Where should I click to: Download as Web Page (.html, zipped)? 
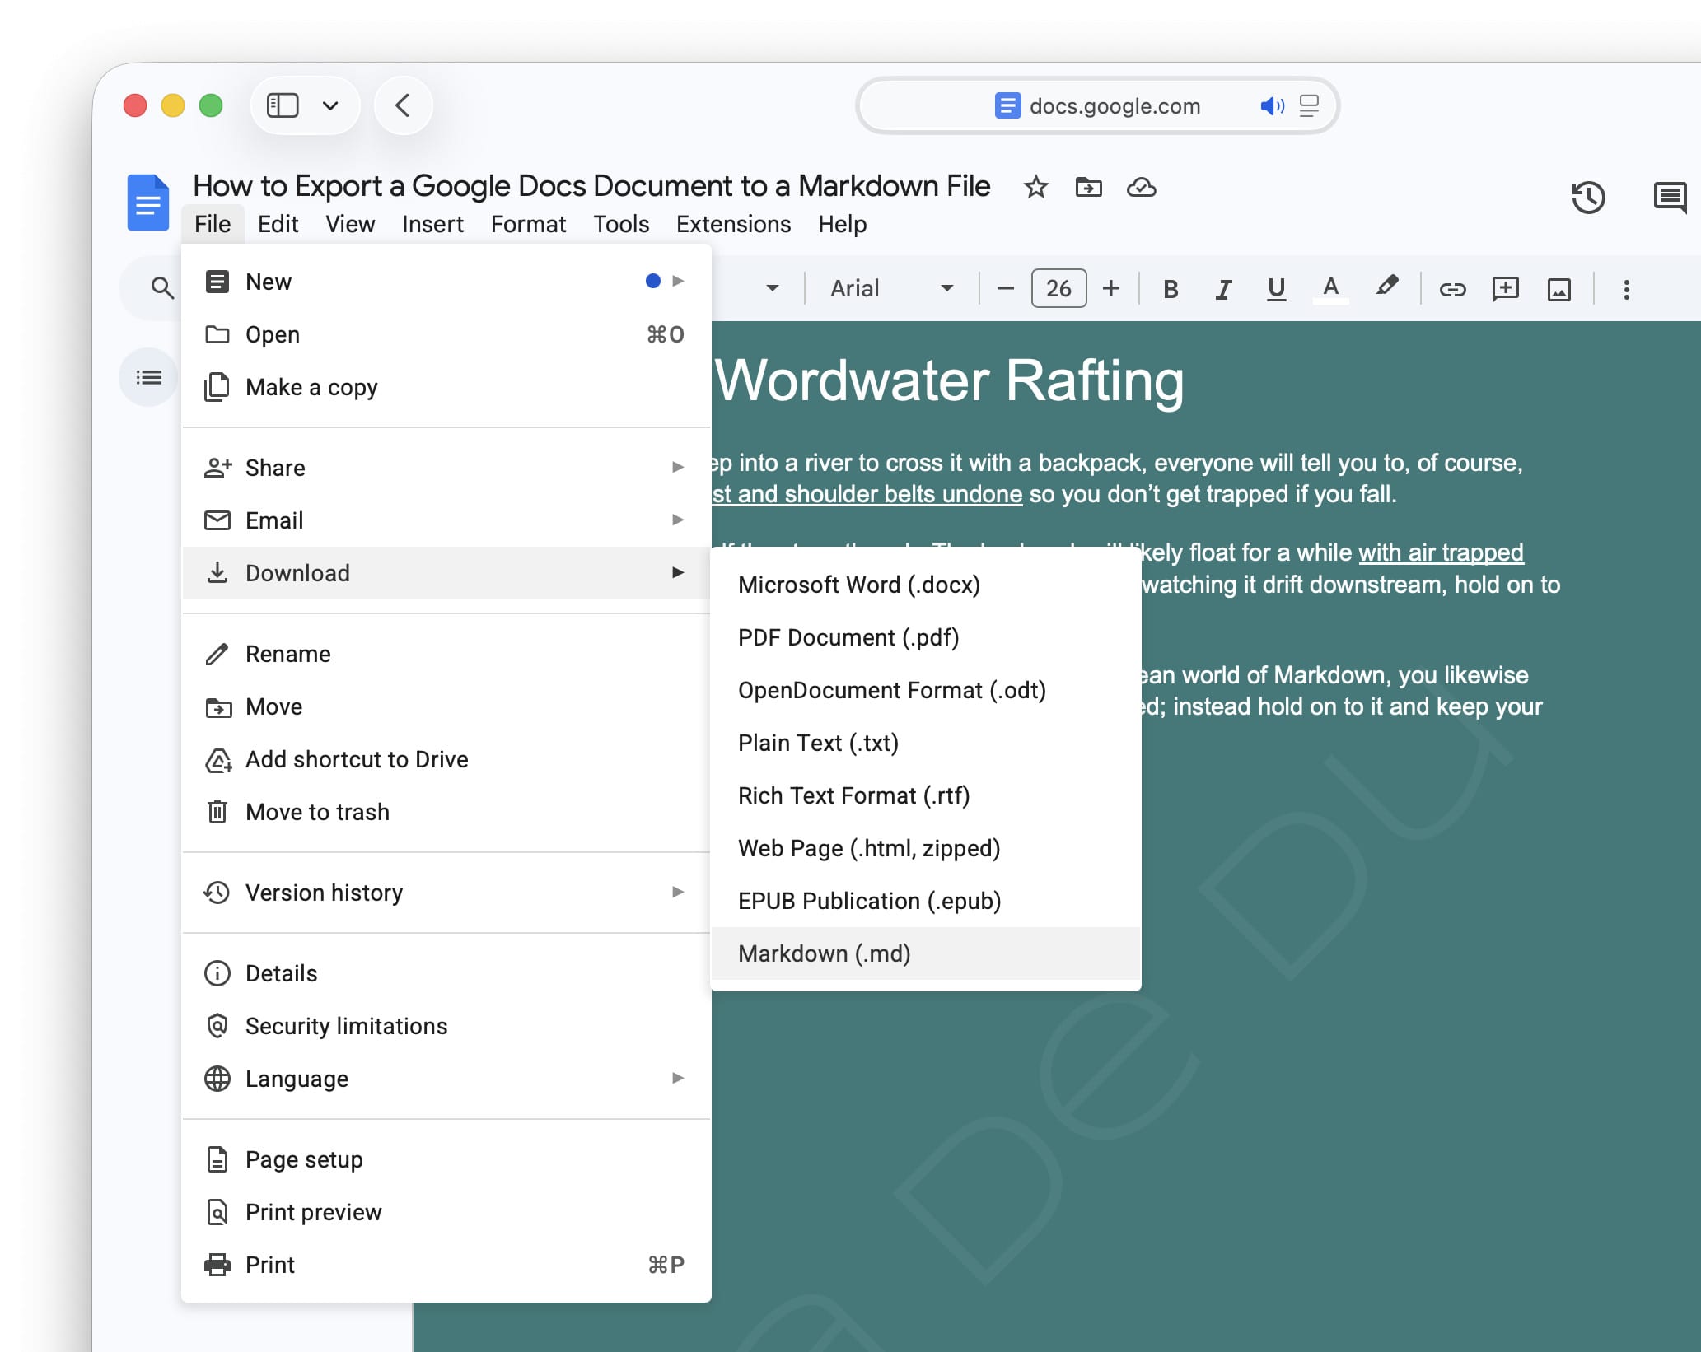(x=926, y=848)
